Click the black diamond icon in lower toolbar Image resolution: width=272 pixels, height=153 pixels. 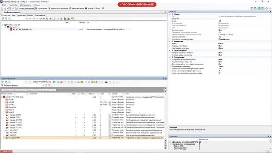pyautogui.click(x=72, y=82)
